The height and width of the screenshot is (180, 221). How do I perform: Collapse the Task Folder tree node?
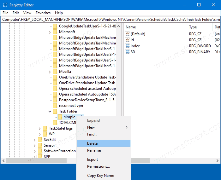pyautogui.click(x=50, y=111)
